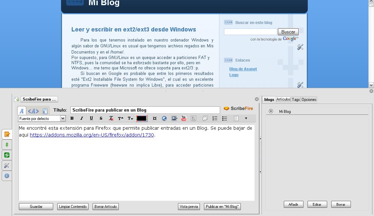Switch to the Tags tab
Viewport: 374px width, 216px height.
pyautogui.click(x=296, y=100)
